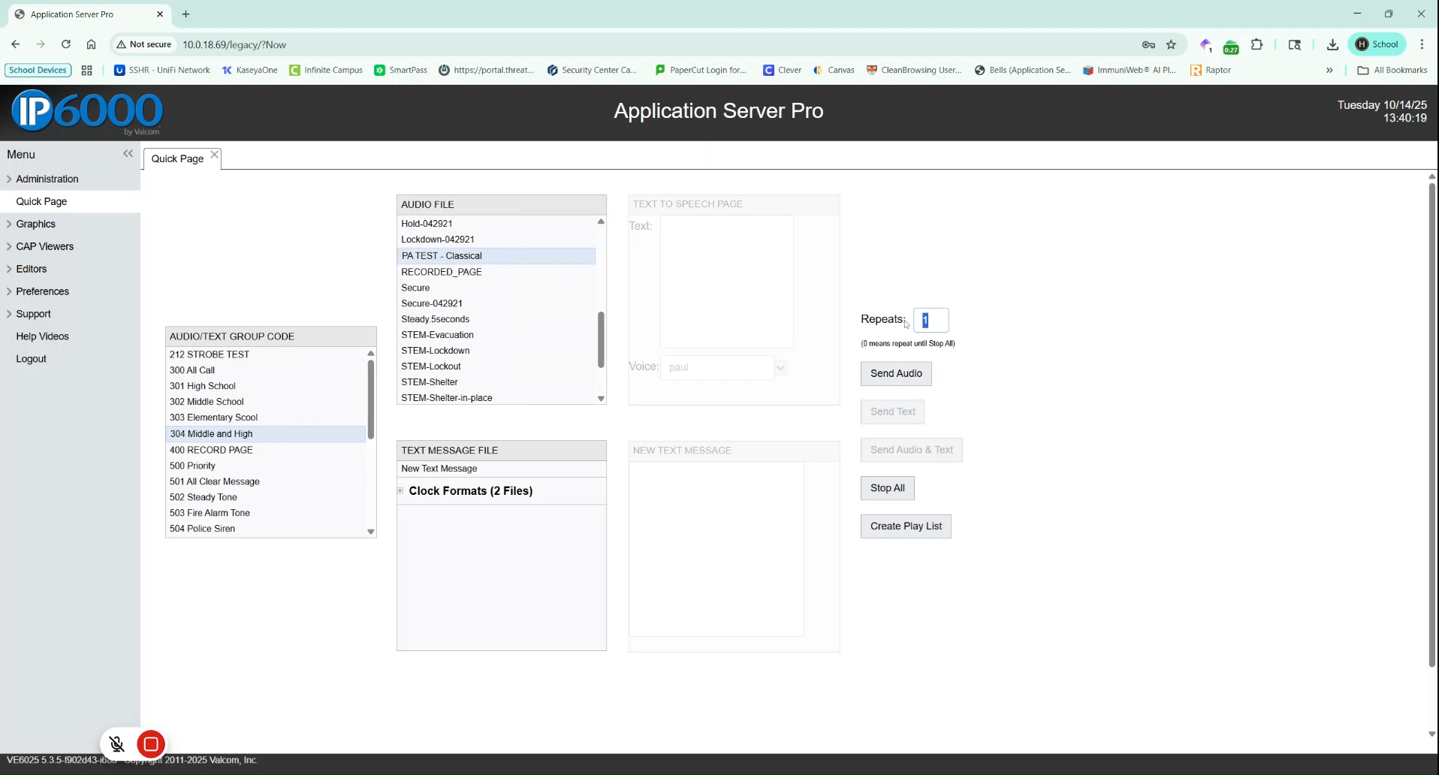Open the browser Extensions puzzle icon
The image size is (1439, 775).
click(1257, 44)
